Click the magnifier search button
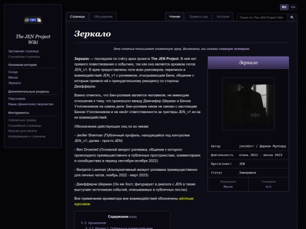The image size is (306, 229). pos(292,18)
